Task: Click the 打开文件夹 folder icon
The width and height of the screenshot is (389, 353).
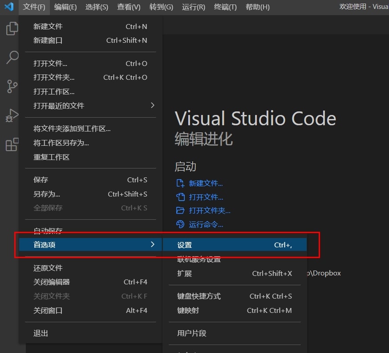Action: click(x=180, y=211)
